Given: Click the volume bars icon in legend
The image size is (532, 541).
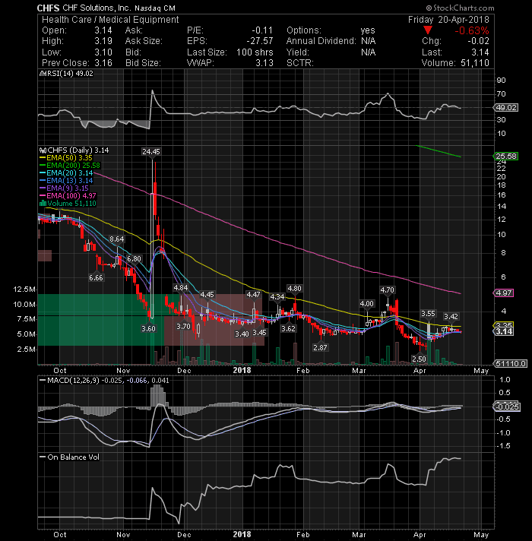Looking at the screenshot, I should (x=43, y=203).
